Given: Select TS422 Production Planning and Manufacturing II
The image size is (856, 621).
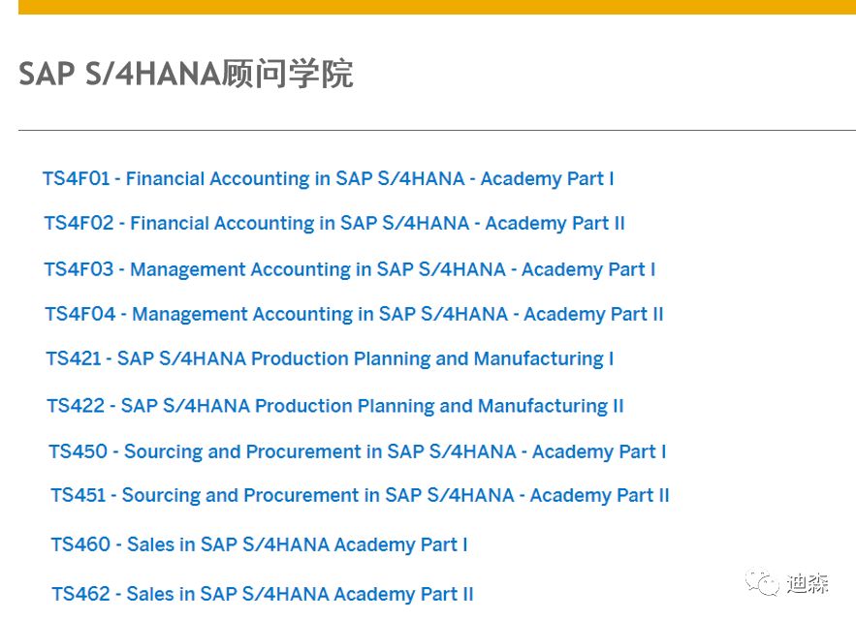Looking at the screenshot, I should tap(335, 406).
